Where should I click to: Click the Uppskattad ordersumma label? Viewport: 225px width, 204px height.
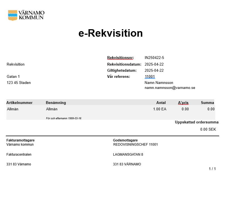(x=197, y=122)
